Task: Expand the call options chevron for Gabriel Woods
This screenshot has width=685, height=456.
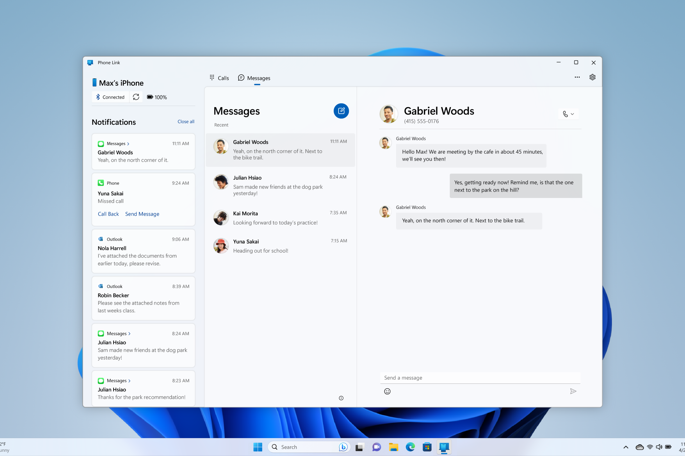Action: click(572, 114)
